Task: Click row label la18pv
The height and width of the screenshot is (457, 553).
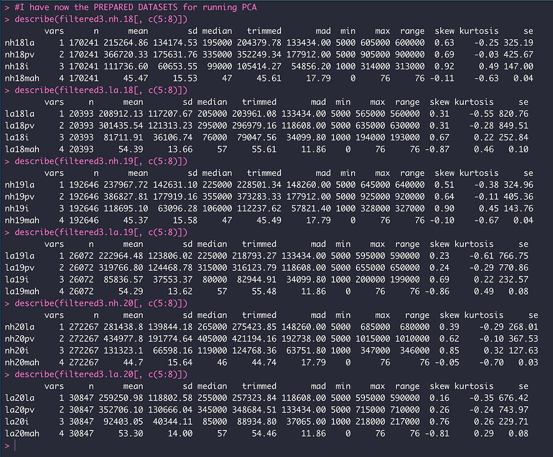Action: coord(20,126)
